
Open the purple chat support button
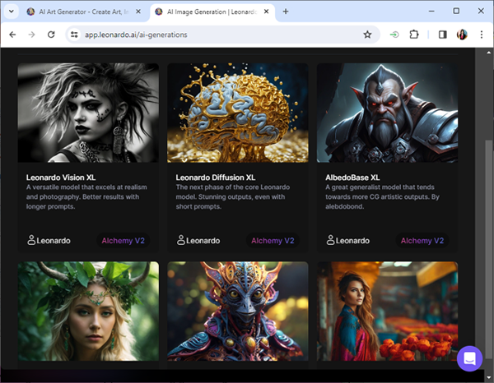click(469, 358)
